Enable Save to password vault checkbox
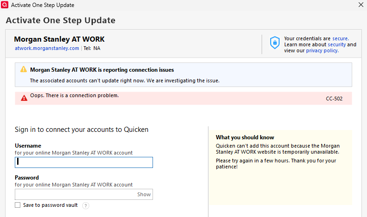The height and width of the screenshot is (217, 367). [x=18, y=205]
